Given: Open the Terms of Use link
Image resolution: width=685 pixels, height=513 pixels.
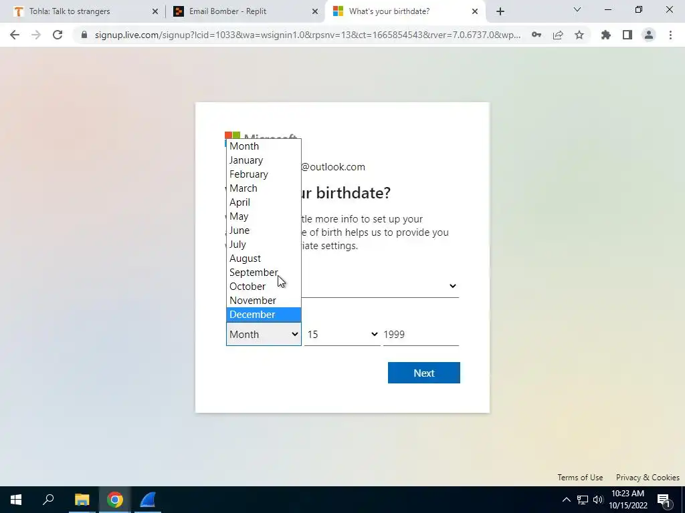Looking at the screenshot, I should pos(580,477).
